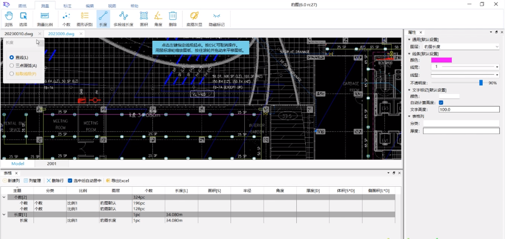Toggle 选中后自动居中 checkbox
This screenshot has height=239, width=505.
70,181
